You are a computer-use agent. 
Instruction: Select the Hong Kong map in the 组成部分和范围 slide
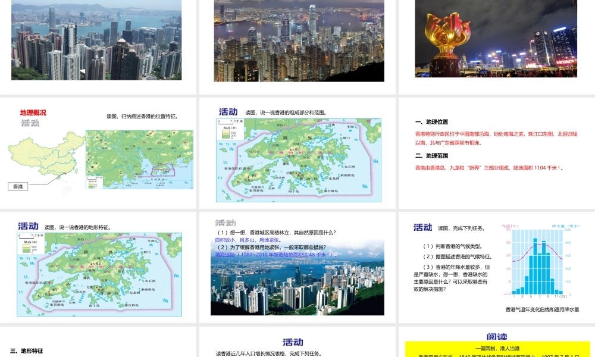pyautogui.click(x=299, y=160)
